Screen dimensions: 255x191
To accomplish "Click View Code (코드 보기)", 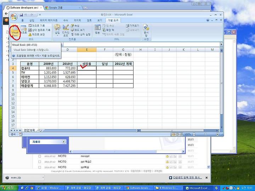I will (78, 30).
